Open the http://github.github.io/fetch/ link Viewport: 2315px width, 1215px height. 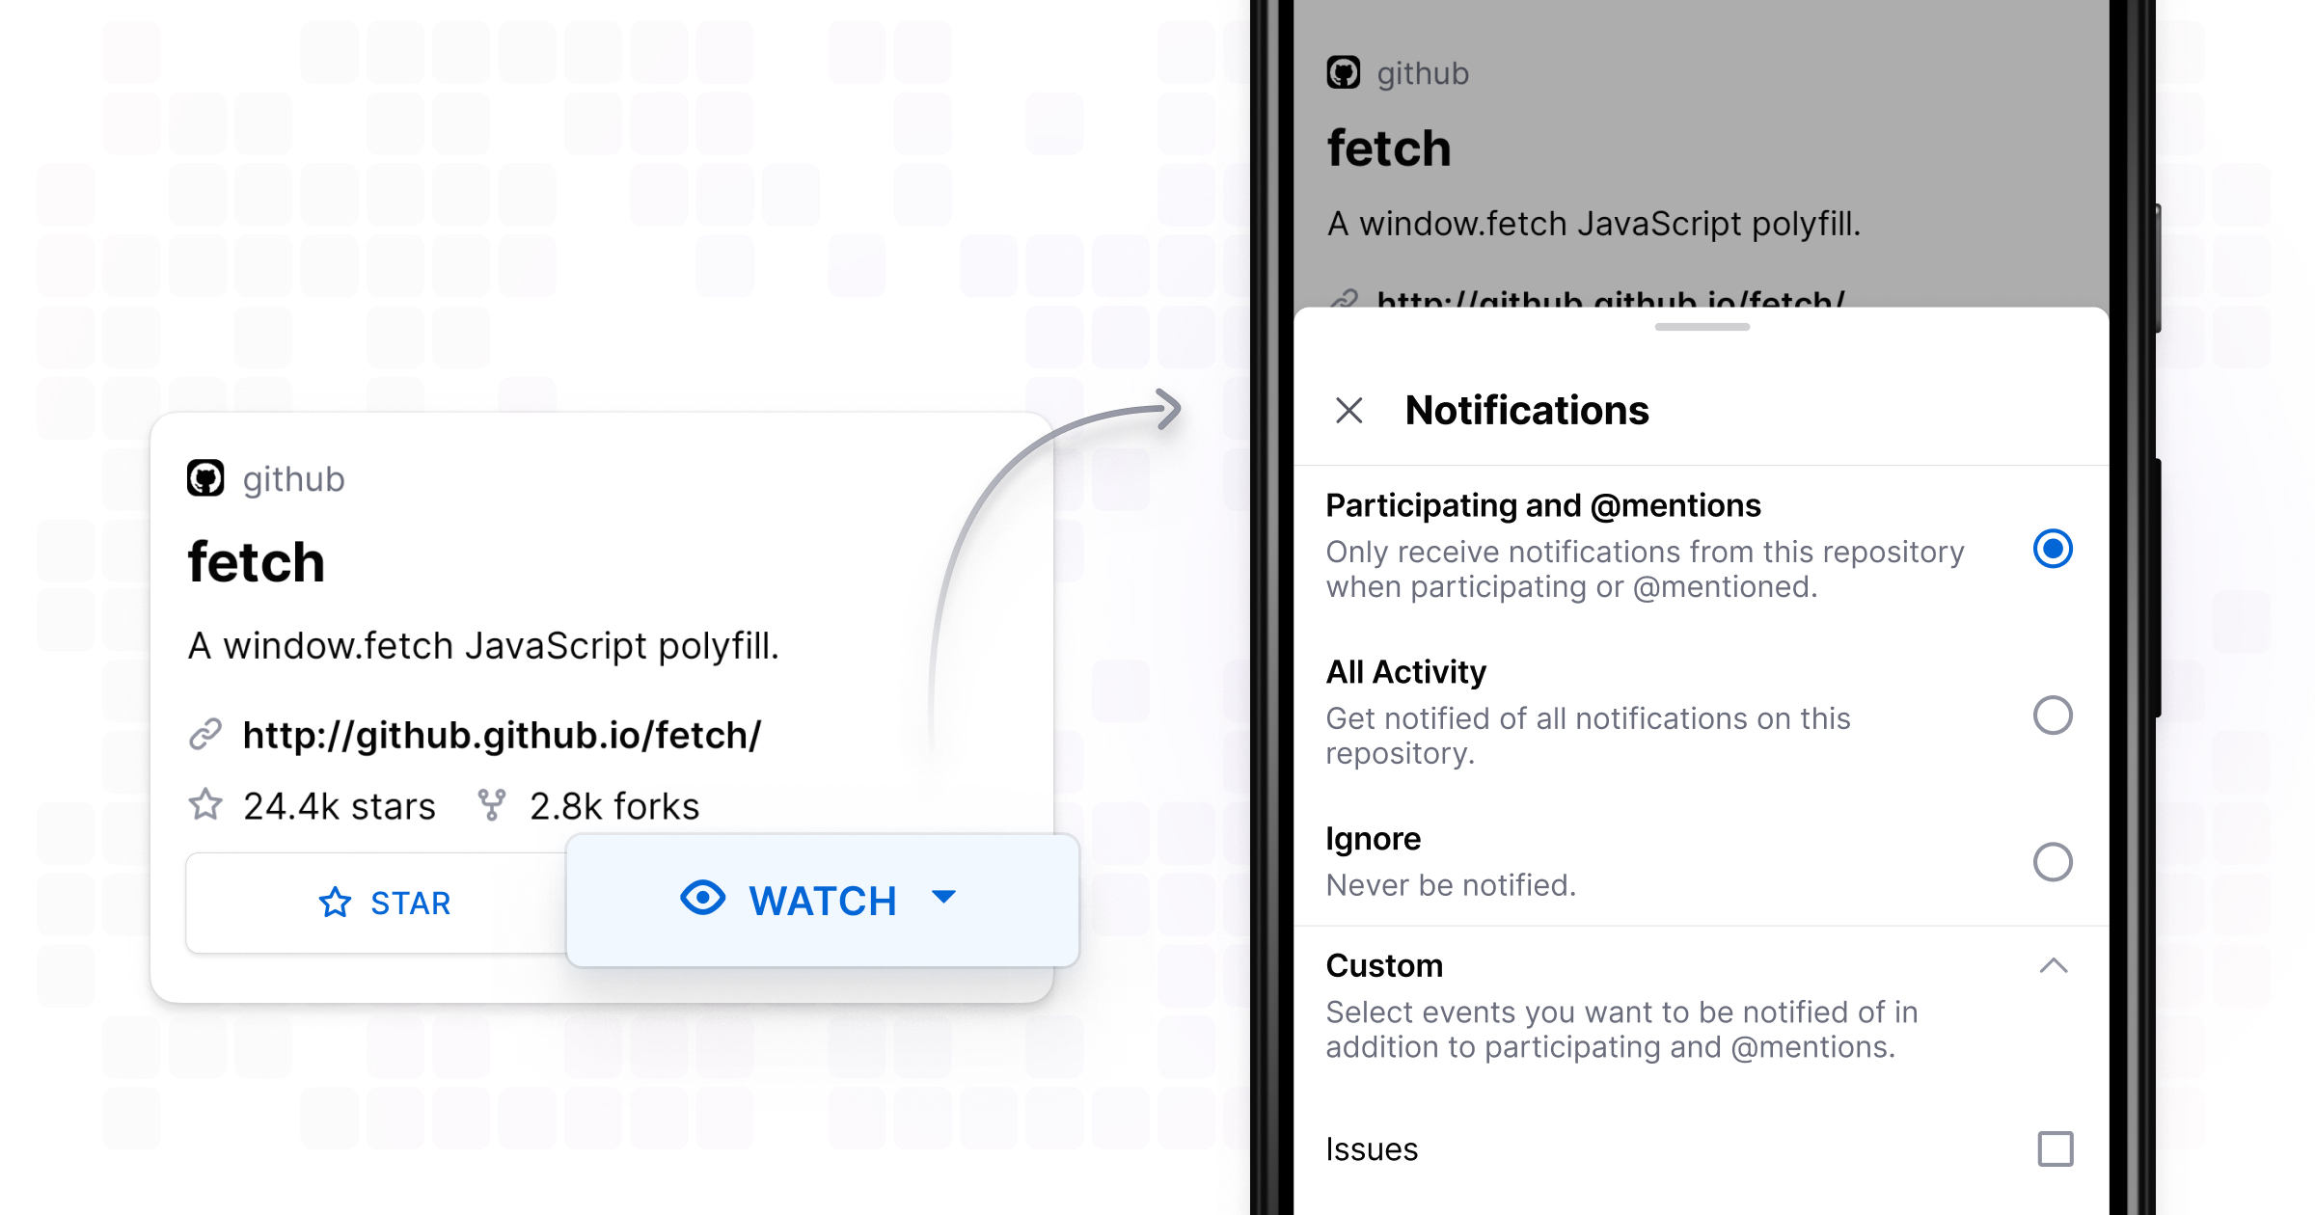tap(502, 734)
